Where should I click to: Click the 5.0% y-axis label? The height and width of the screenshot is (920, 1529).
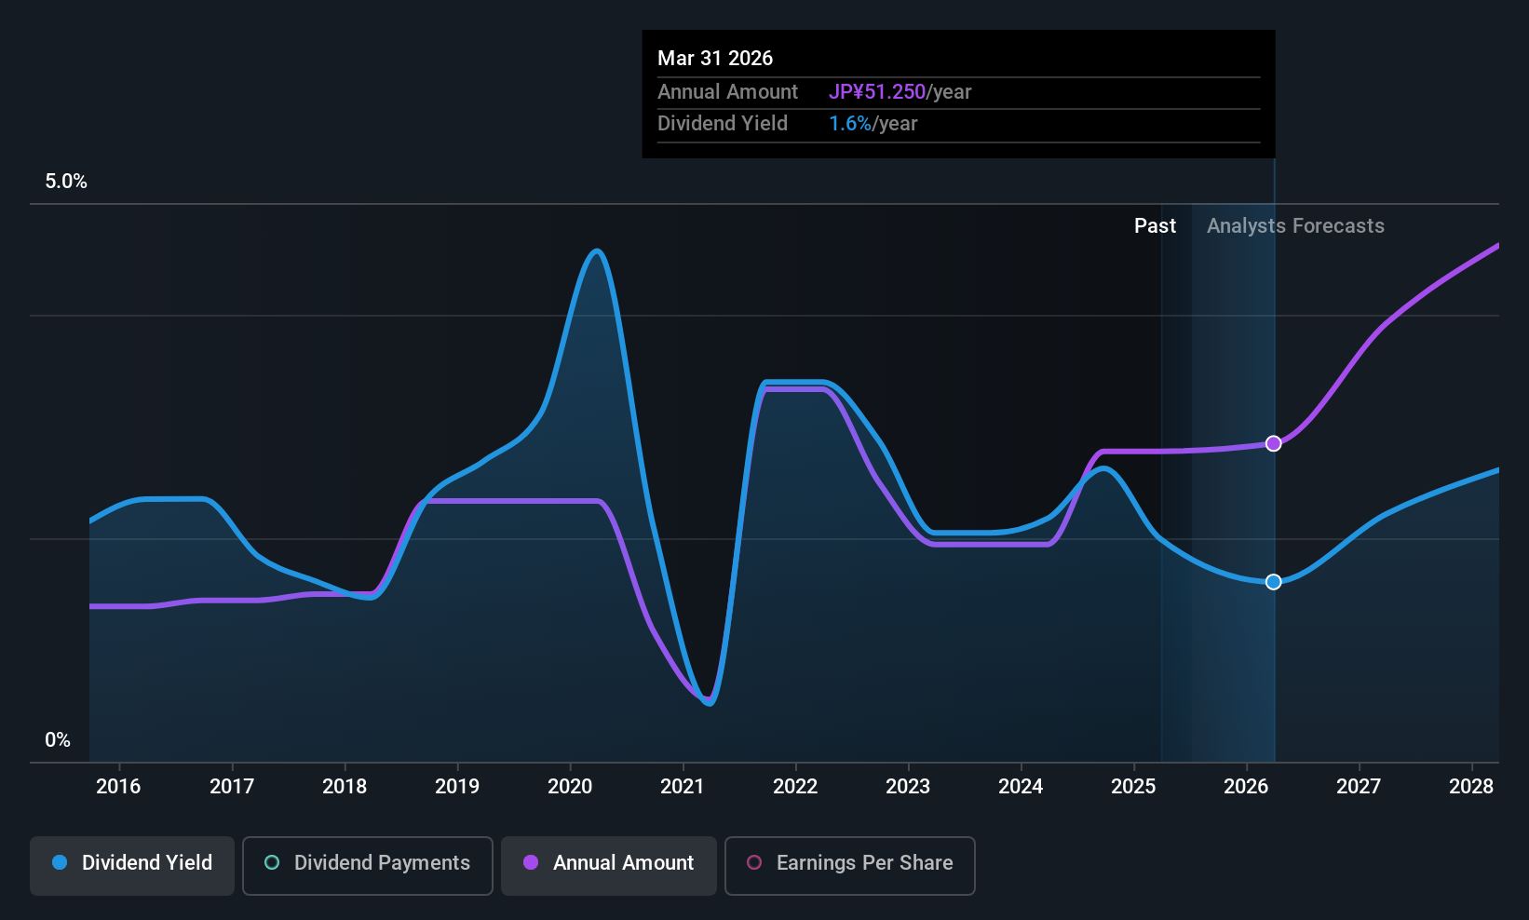click(x=66, y=182)
